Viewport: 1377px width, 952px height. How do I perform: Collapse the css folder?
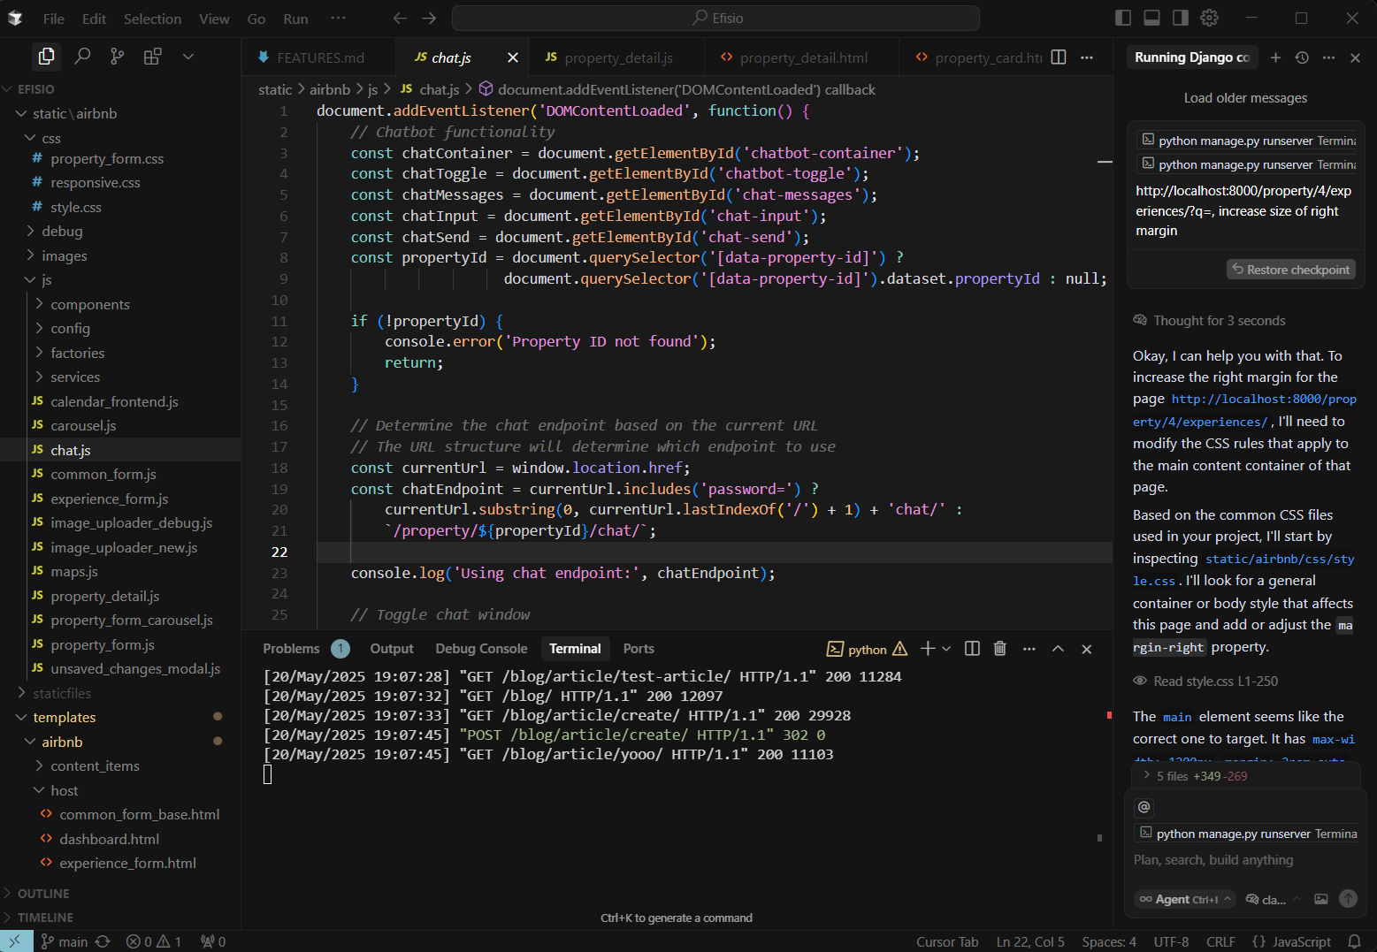pos(51,138)
